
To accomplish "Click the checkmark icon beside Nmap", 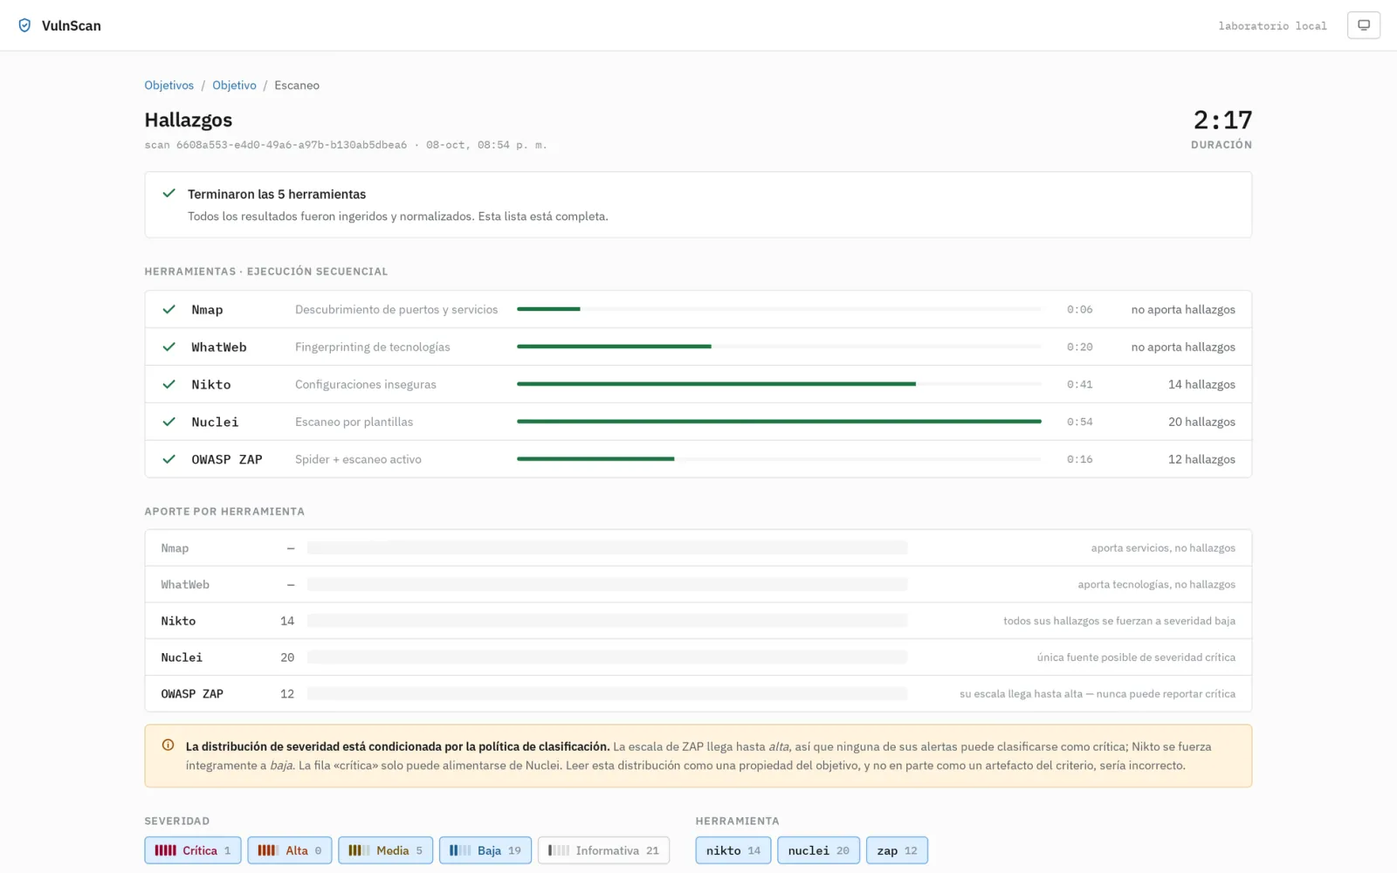I will tap(169, 309).
